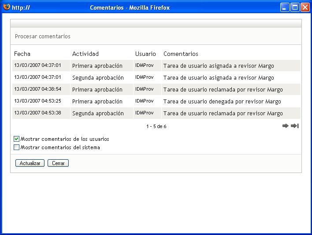Select the Actividad column header

point(85,54)
